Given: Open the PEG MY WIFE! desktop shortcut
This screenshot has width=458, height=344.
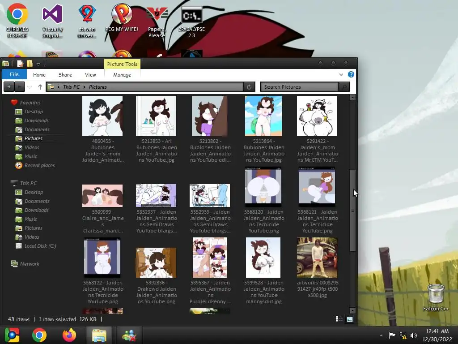Looking at the screenshot, I should [x=122, y=18].
